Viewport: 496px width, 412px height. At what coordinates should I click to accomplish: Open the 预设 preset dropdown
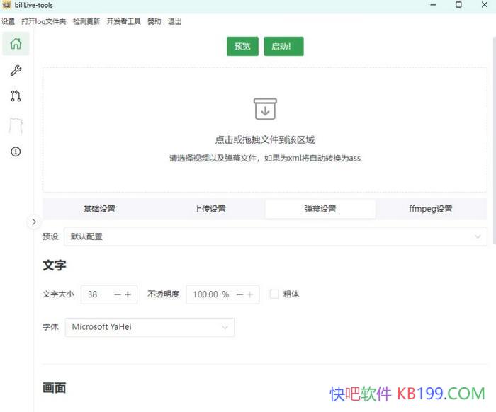pyautogui.click(x=275, y=236)
